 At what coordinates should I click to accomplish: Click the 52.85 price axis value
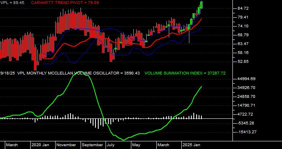click(243, 62)
